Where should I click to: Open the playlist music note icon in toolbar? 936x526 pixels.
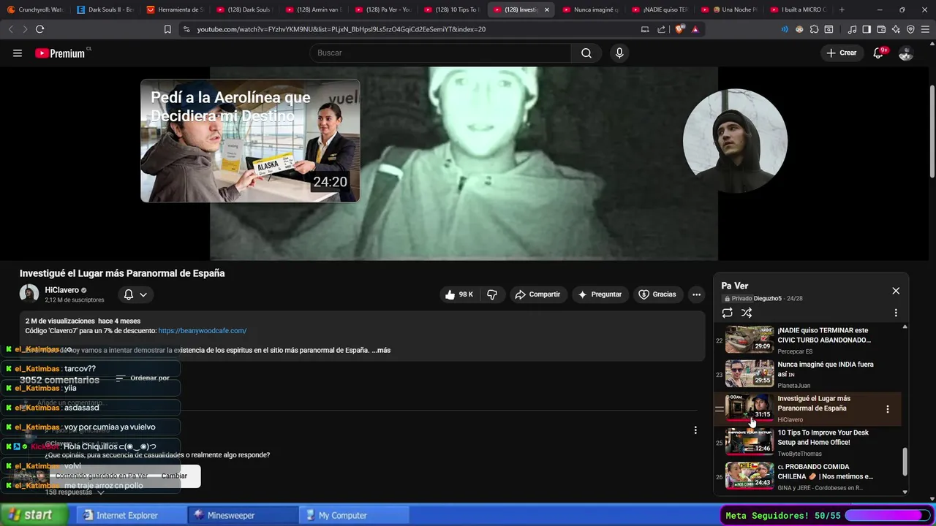(852, 29)
